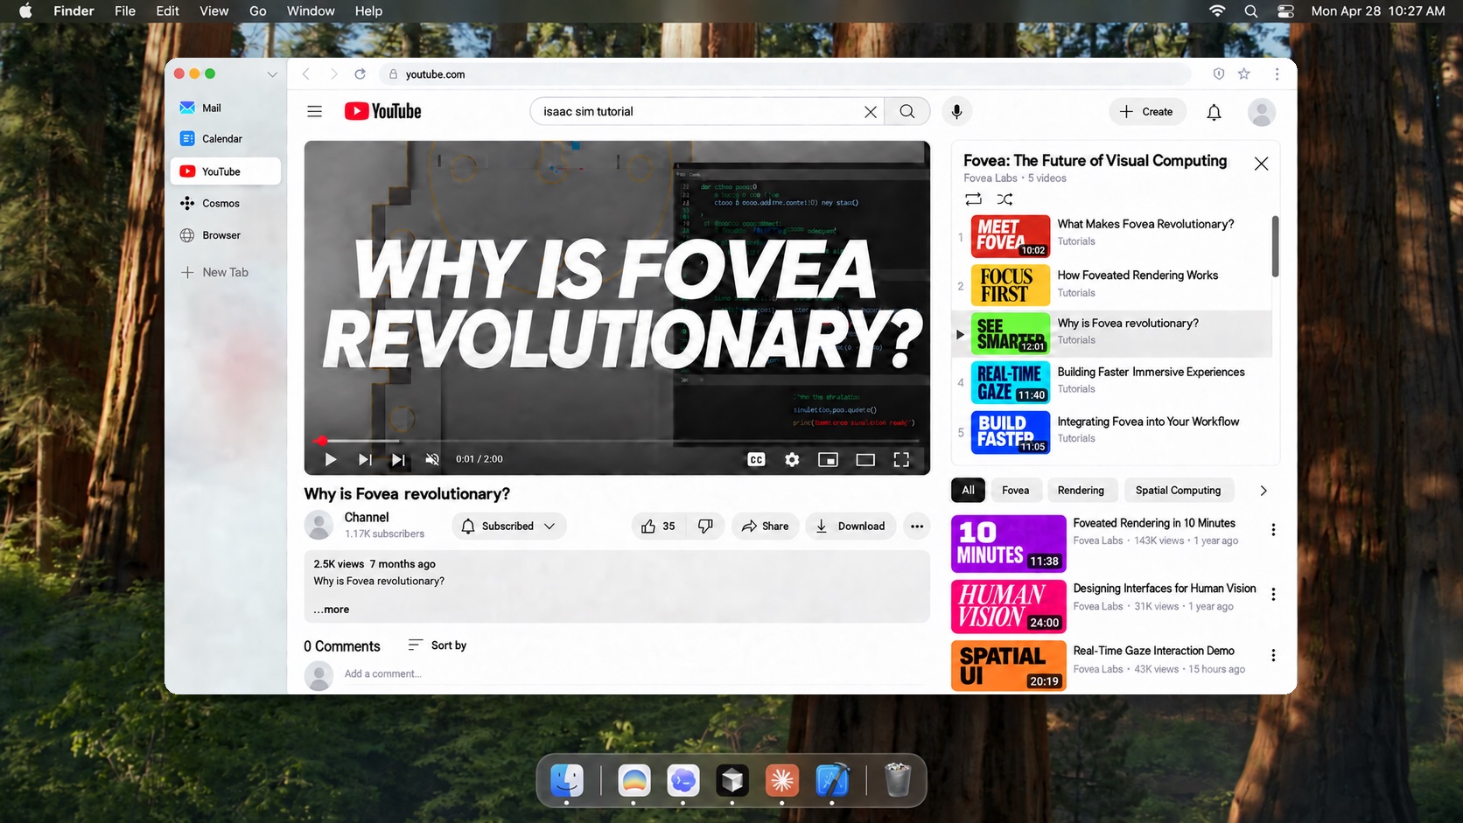Select the Spatial Computing chip
The height and width of the screenshot is (823, 1463).
coord(1178,490)
